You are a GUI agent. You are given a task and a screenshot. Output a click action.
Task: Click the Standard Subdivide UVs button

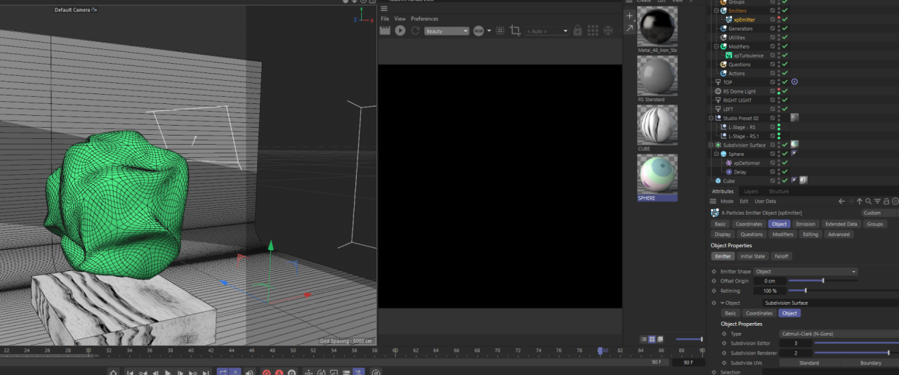pos(809,363)
